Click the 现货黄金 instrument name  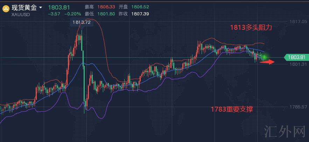(x=24, y=7)
